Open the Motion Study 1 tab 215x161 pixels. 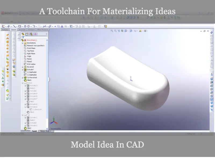coord(46,131)
